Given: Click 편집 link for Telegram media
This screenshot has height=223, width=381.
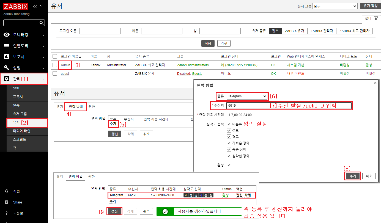Looking at the screenshot, I should (x=239, y=195).
